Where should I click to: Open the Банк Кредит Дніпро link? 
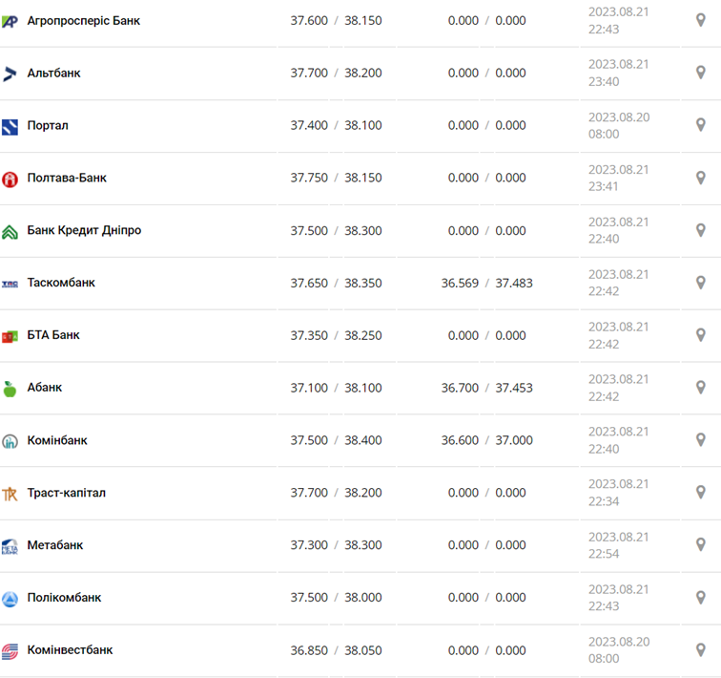pyautogui.click(x=84, y=230)
